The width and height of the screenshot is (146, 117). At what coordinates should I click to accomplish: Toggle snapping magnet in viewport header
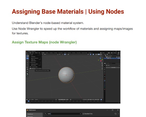pos(65,54)
